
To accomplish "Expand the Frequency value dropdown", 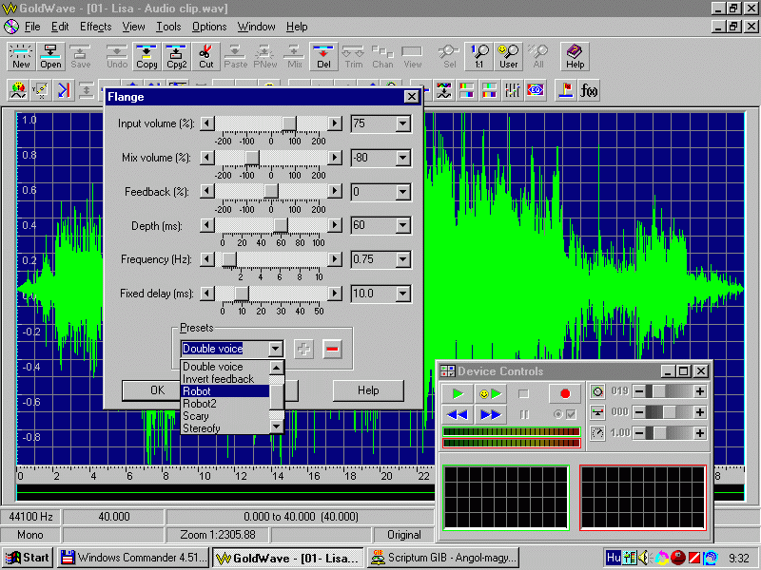I will 402,259.
